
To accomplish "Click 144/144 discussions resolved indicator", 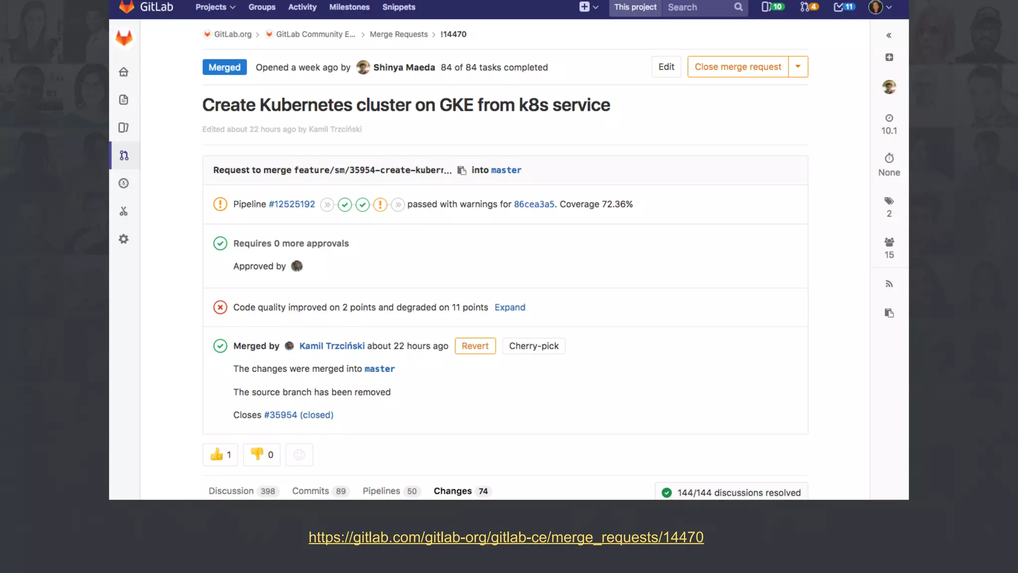I will [x=731, y=492].
